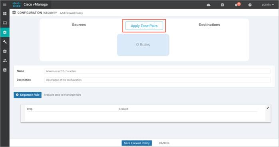Open the Configuration gear sidebar icon

pos(5,32)
